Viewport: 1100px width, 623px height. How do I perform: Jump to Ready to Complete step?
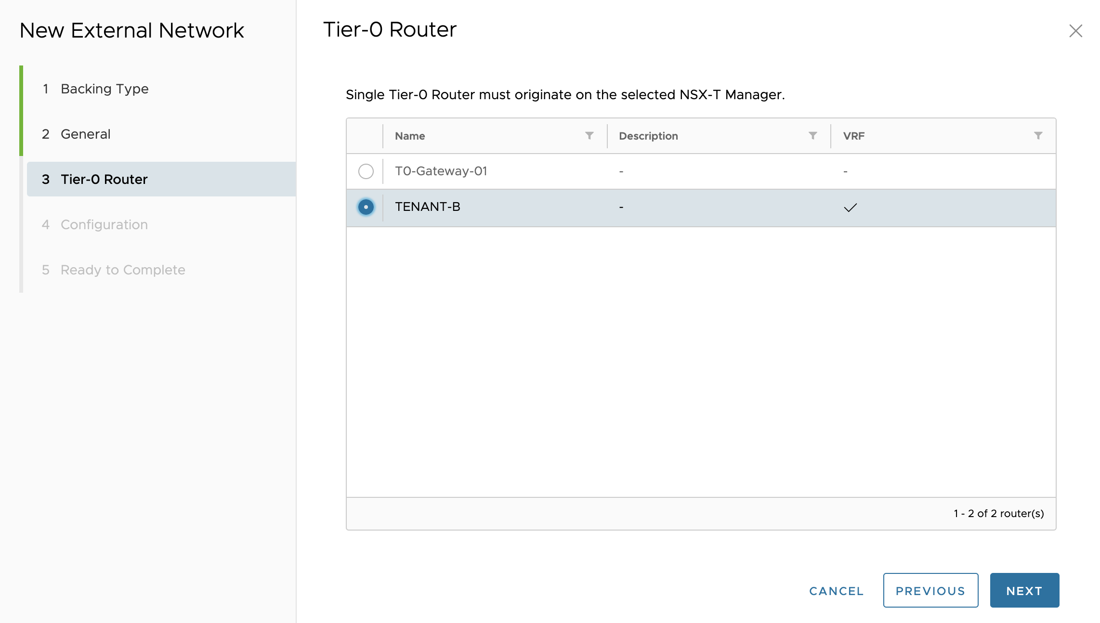click(123, 270)
